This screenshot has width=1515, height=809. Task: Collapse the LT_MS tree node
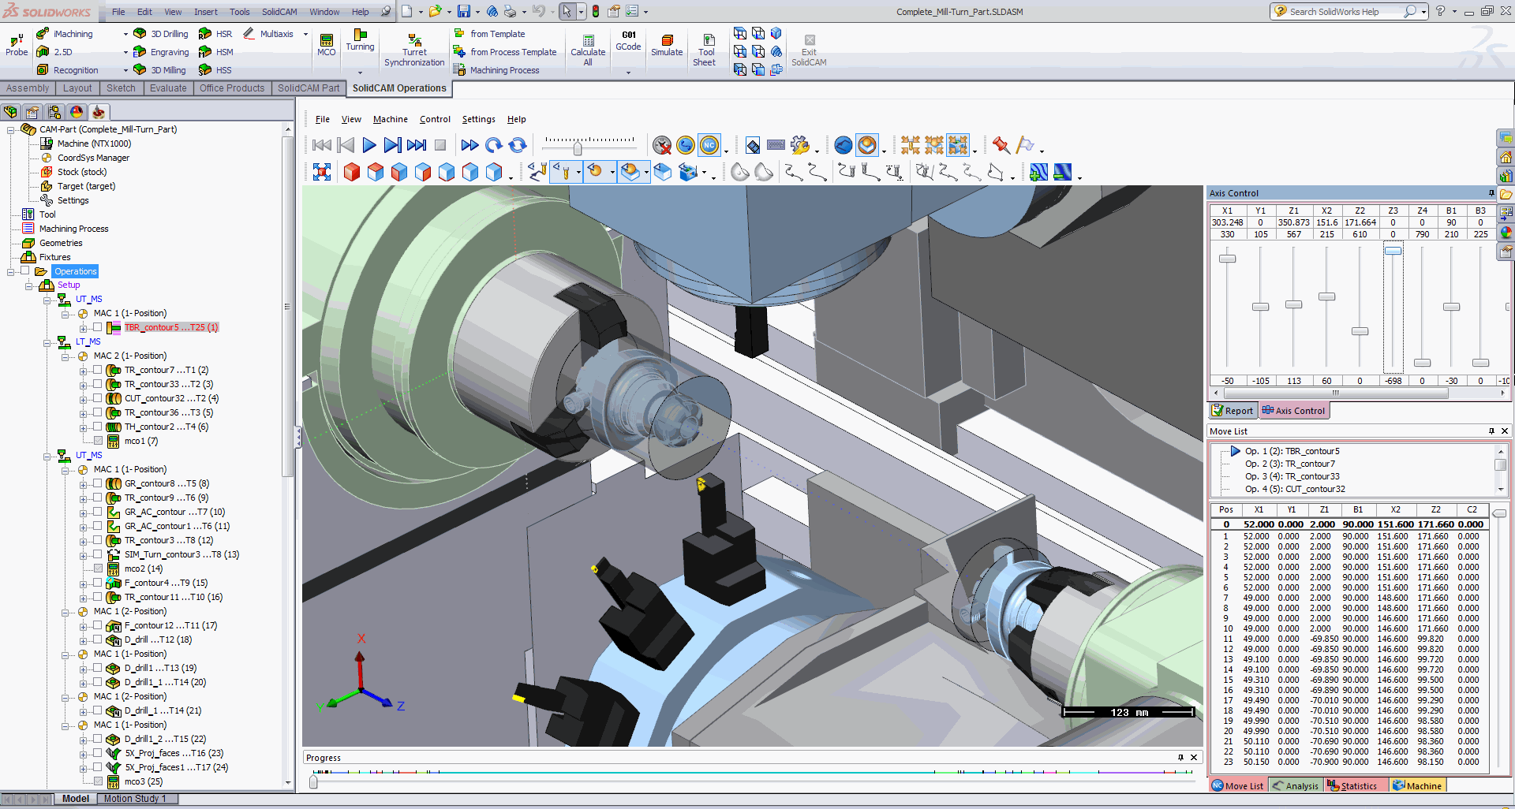[47, 342]
